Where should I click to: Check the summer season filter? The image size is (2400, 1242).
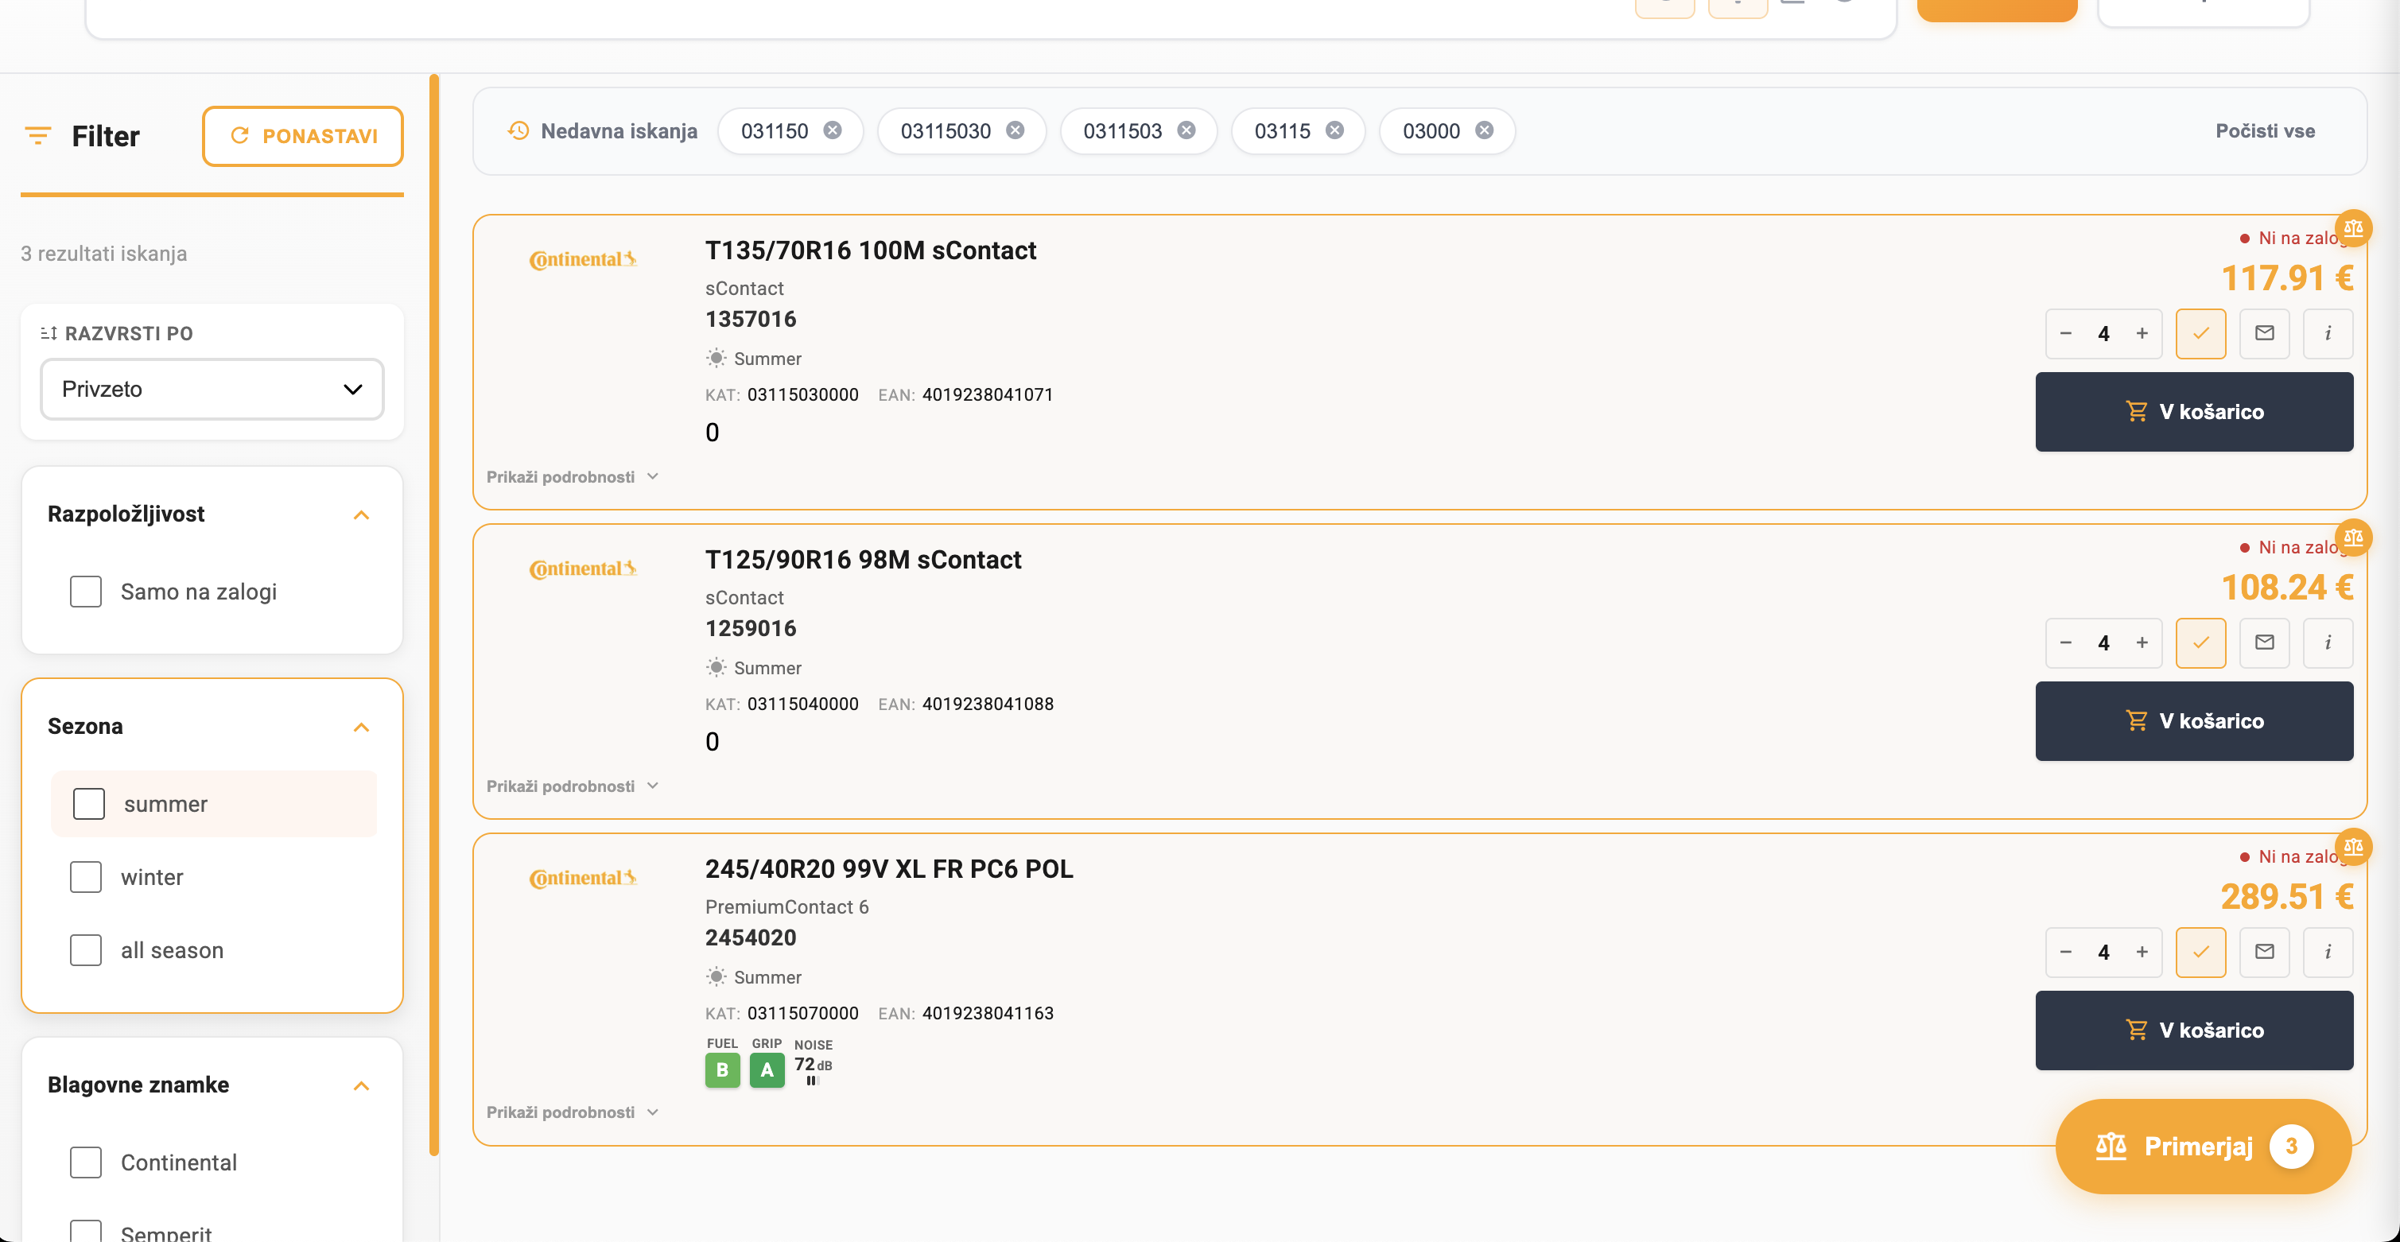point(89,804)
